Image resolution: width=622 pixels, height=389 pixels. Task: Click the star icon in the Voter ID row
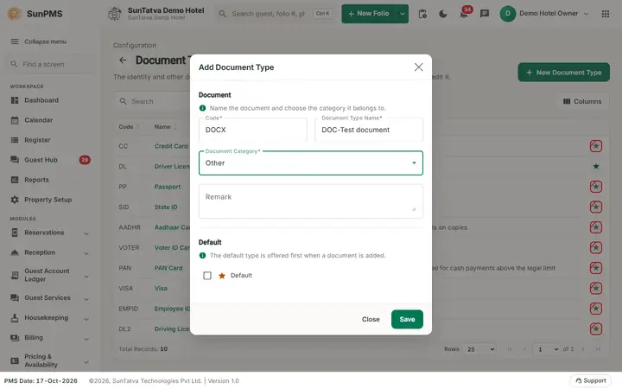(x=596, y=248)
